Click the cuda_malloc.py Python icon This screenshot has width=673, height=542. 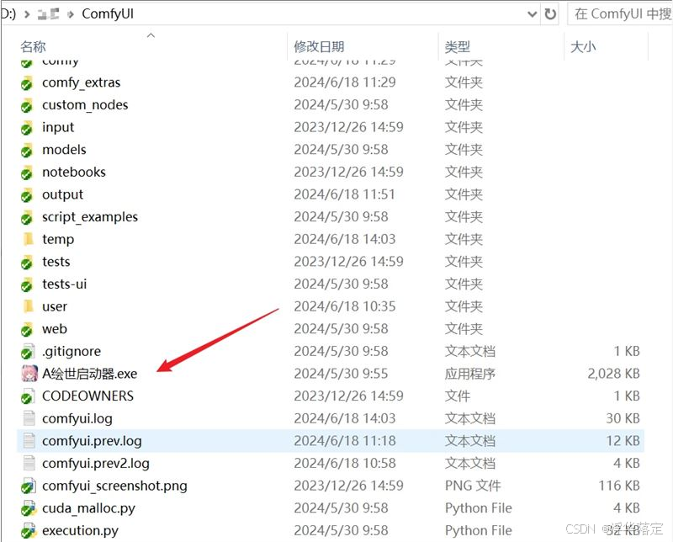tap(28, 508)
